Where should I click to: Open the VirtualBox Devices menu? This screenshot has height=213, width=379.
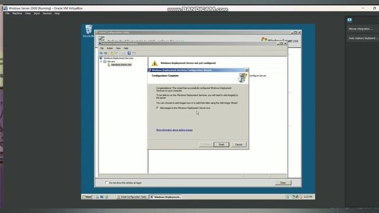pos(47,14)
